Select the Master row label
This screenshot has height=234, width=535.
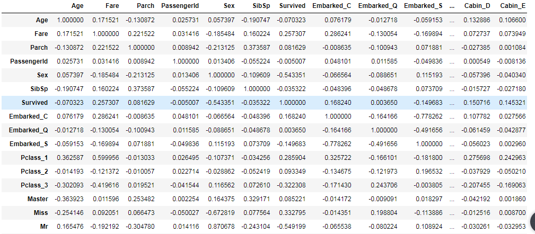(x=37, y=199)
